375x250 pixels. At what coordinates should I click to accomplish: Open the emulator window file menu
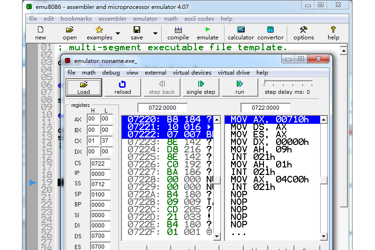71,73
